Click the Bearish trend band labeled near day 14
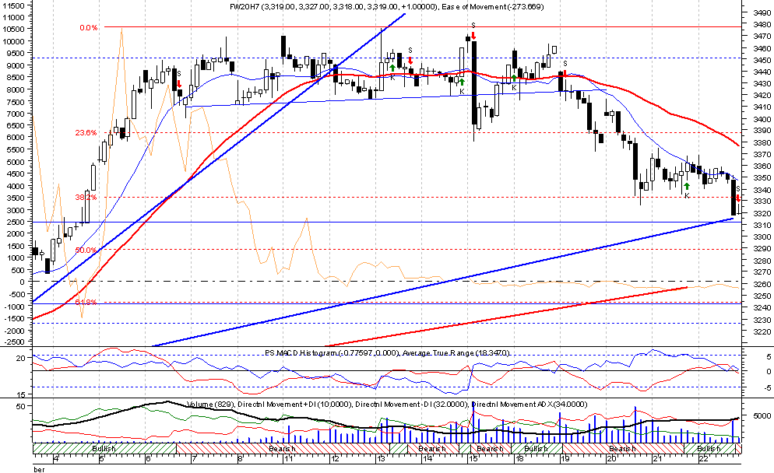Viewport: 774px width, 473px height. pos(434,448)
